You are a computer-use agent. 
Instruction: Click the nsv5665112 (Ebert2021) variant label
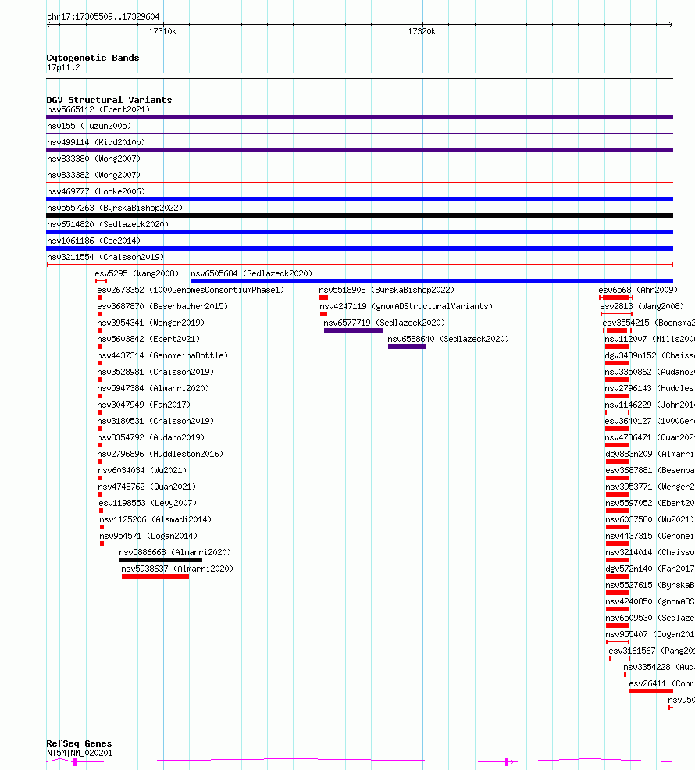98,109
